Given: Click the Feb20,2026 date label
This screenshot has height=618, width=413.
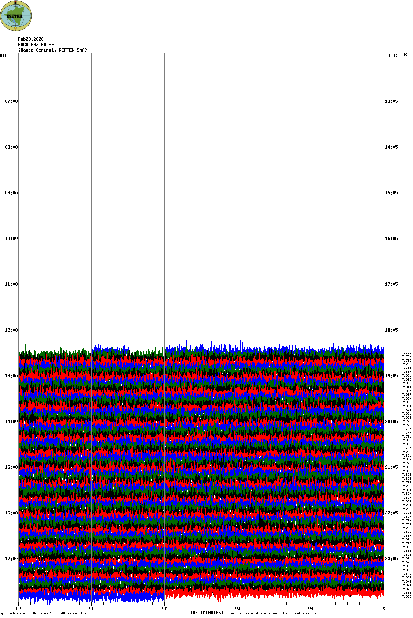Looking at the screenshot, I should coord(31,39).
